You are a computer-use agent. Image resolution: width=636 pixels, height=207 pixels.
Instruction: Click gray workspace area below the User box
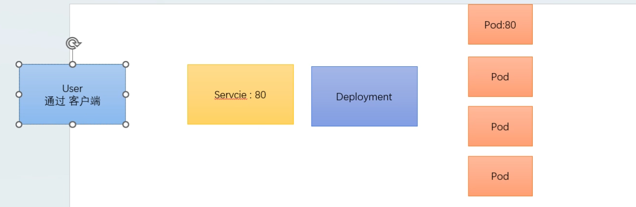35,169
